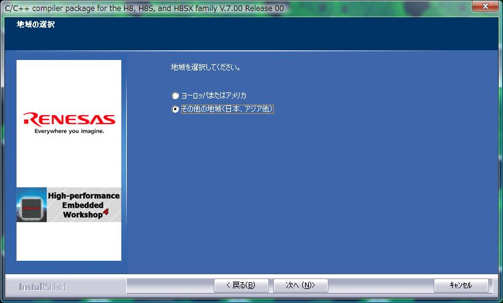Click the blank white area below HEW banner
503x303 pixels.
tap(69, 242)
